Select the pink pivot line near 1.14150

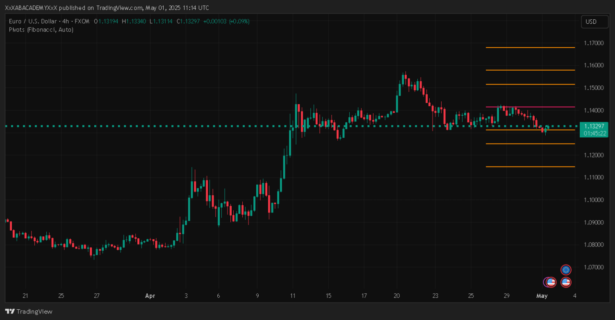point(530,107)
